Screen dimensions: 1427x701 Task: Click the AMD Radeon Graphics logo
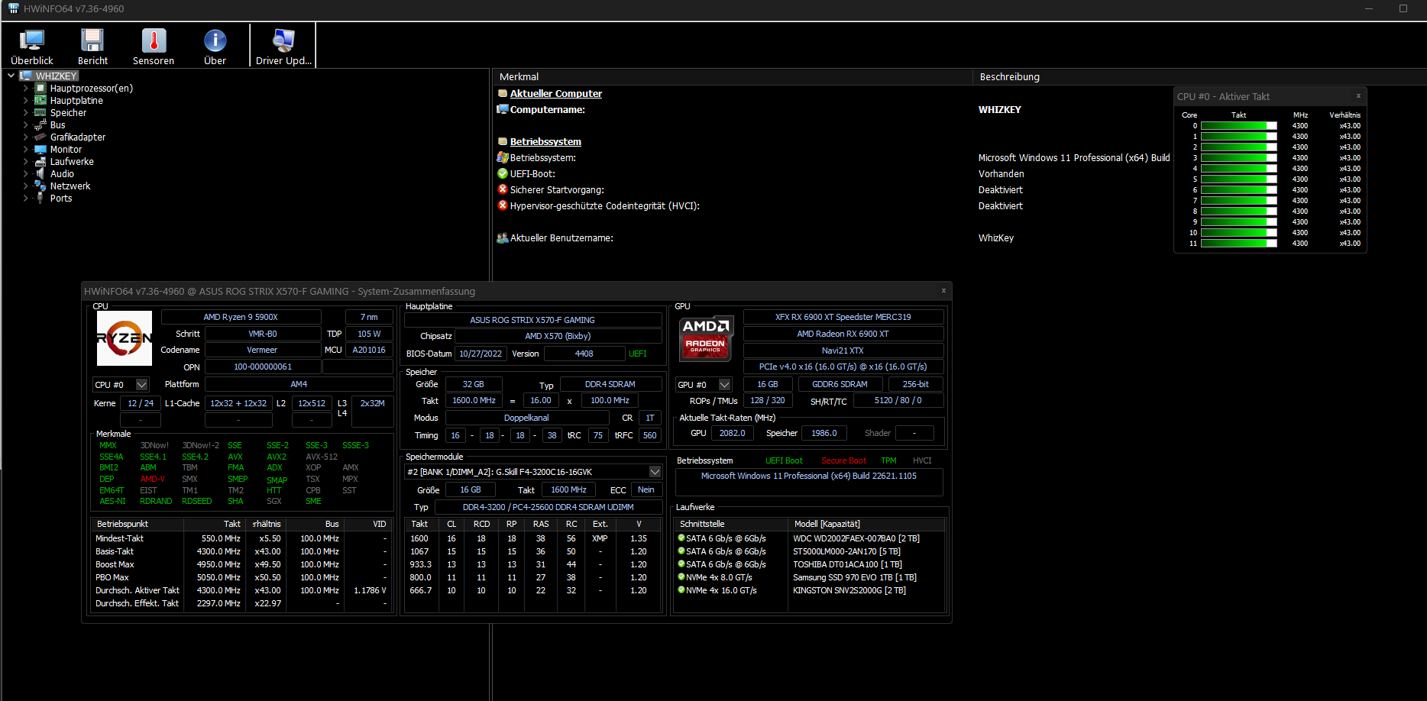pyautogui.click(x=706, y=338)
